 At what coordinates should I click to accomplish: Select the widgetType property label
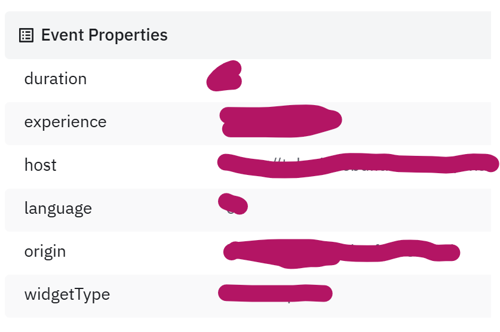click(67, 295)
